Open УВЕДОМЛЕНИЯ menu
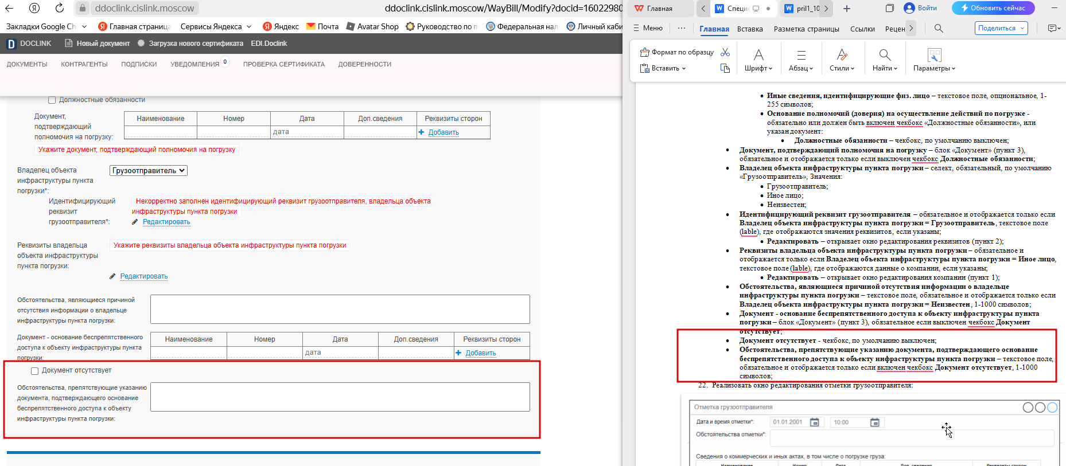 [195, 64]
